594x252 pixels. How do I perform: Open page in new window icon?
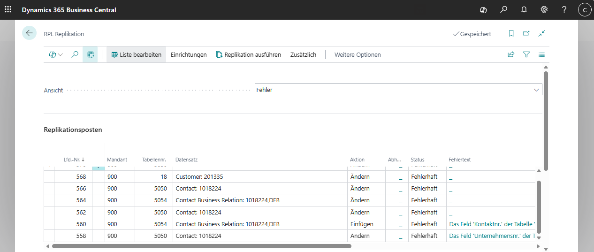[526, 33]
